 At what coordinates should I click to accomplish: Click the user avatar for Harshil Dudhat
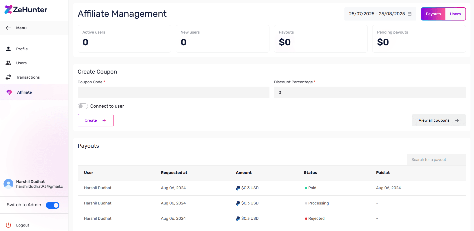click(9, 184)
